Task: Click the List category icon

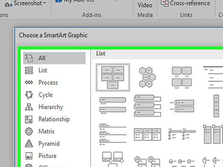Action: click(29, 70)
